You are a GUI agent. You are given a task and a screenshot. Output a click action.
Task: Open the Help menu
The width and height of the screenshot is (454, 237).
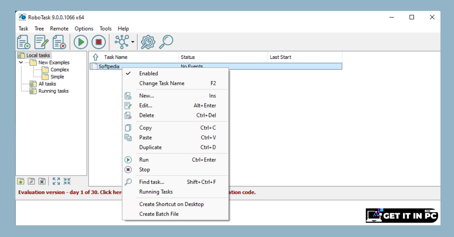click(123, 29)
